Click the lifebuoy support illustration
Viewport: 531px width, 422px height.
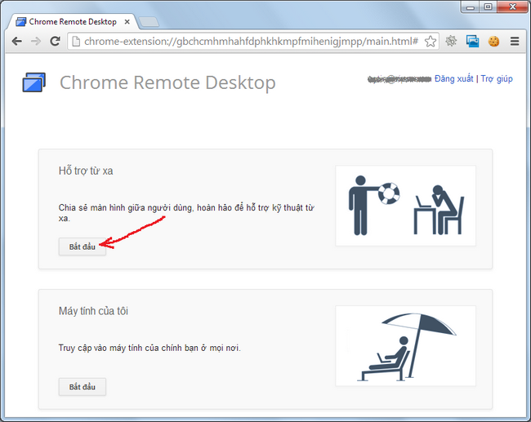[x=405, y=206]
